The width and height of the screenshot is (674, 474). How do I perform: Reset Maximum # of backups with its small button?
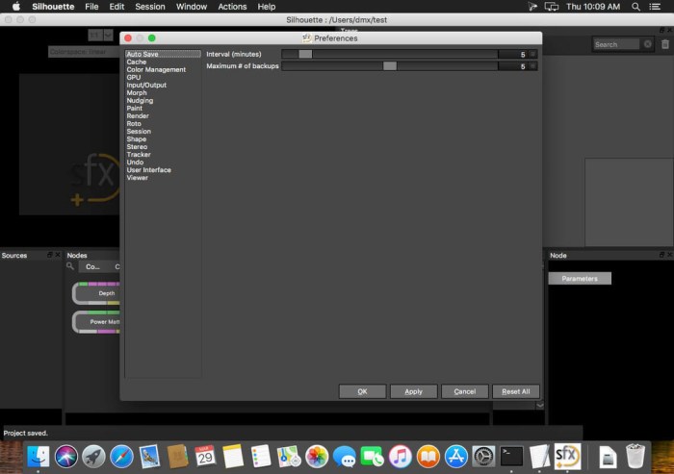532,66
